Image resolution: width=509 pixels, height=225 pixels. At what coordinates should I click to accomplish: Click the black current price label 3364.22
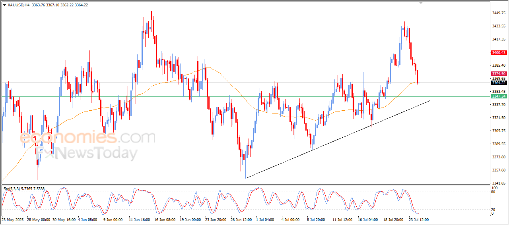[499, 83]
